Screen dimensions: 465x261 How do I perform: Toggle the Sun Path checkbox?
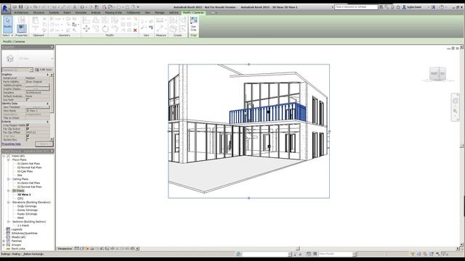(x=28, y=100)
